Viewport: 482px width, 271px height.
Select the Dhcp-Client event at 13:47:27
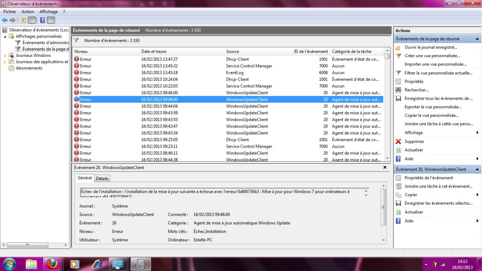(x=228, y=59)
